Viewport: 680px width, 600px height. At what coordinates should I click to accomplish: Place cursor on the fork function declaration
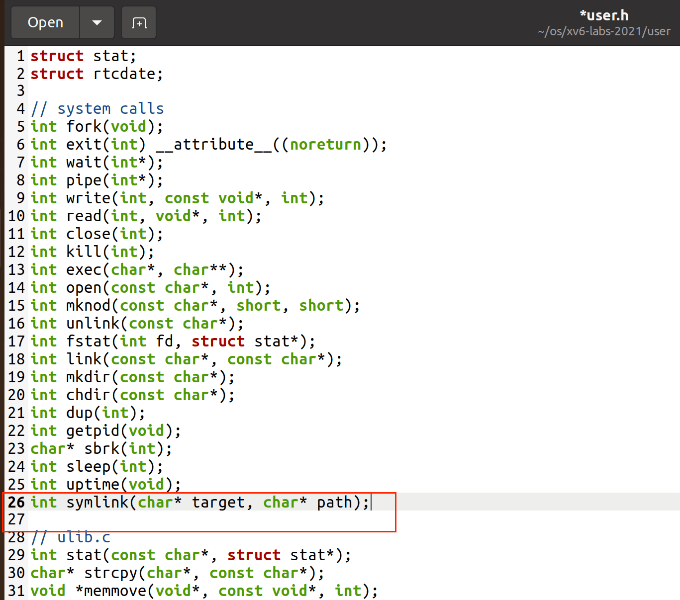[x=84, y=127]
